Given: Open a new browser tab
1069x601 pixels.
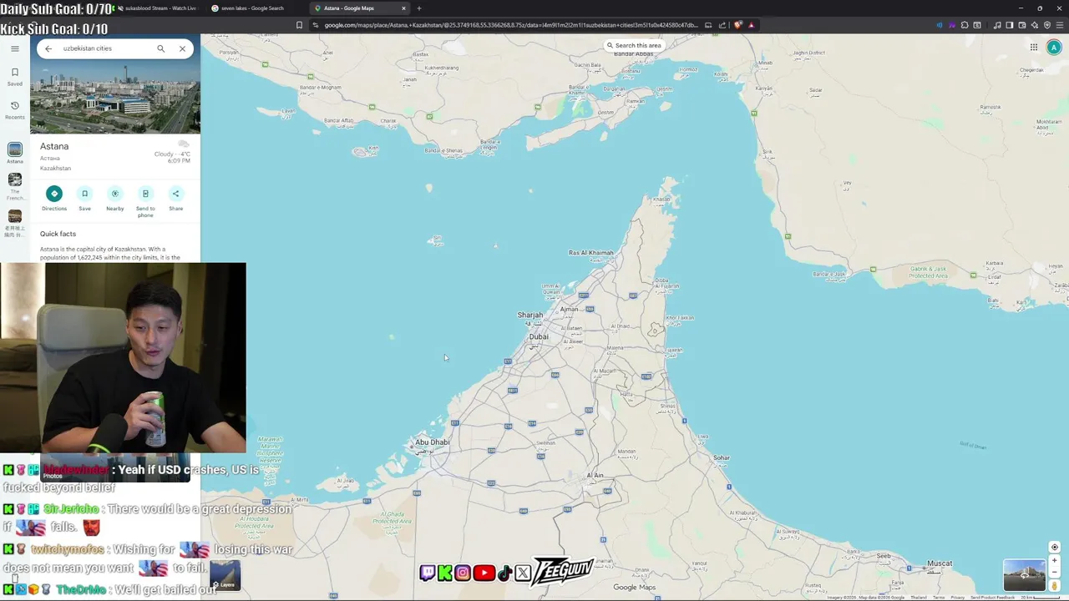Looking at the screenshot, I should pyautogui.click(x=419, y=8).
